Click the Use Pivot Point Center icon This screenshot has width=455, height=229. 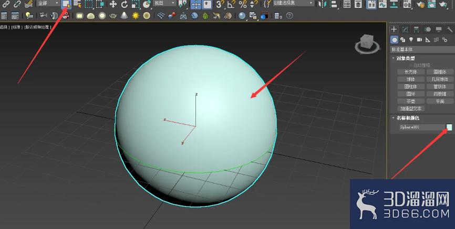coord(182,4)
